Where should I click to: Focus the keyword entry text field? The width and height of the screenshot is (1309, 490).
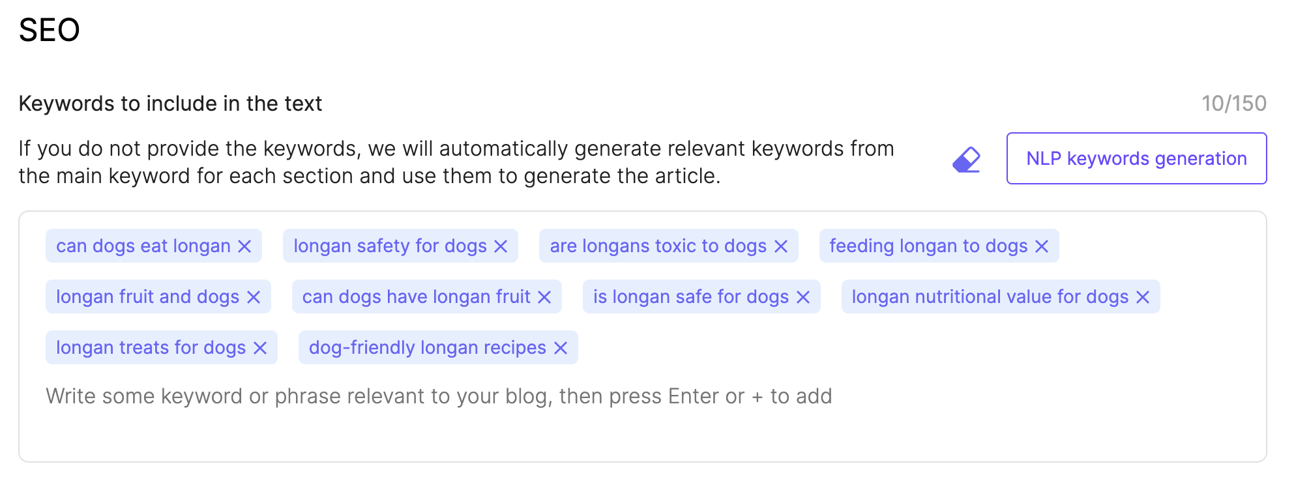[x=438, y=396]
